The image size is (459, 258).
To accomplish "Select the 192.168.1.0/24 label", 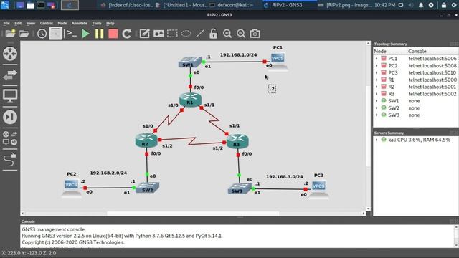I will (x=238, y=54).
